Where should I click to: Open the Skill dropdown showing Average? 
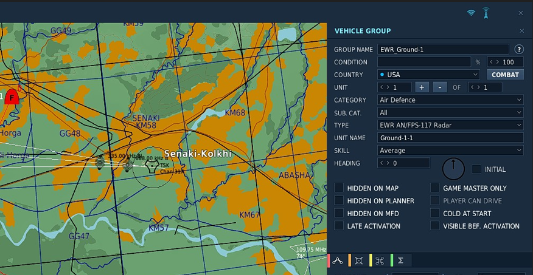[450, 151]
